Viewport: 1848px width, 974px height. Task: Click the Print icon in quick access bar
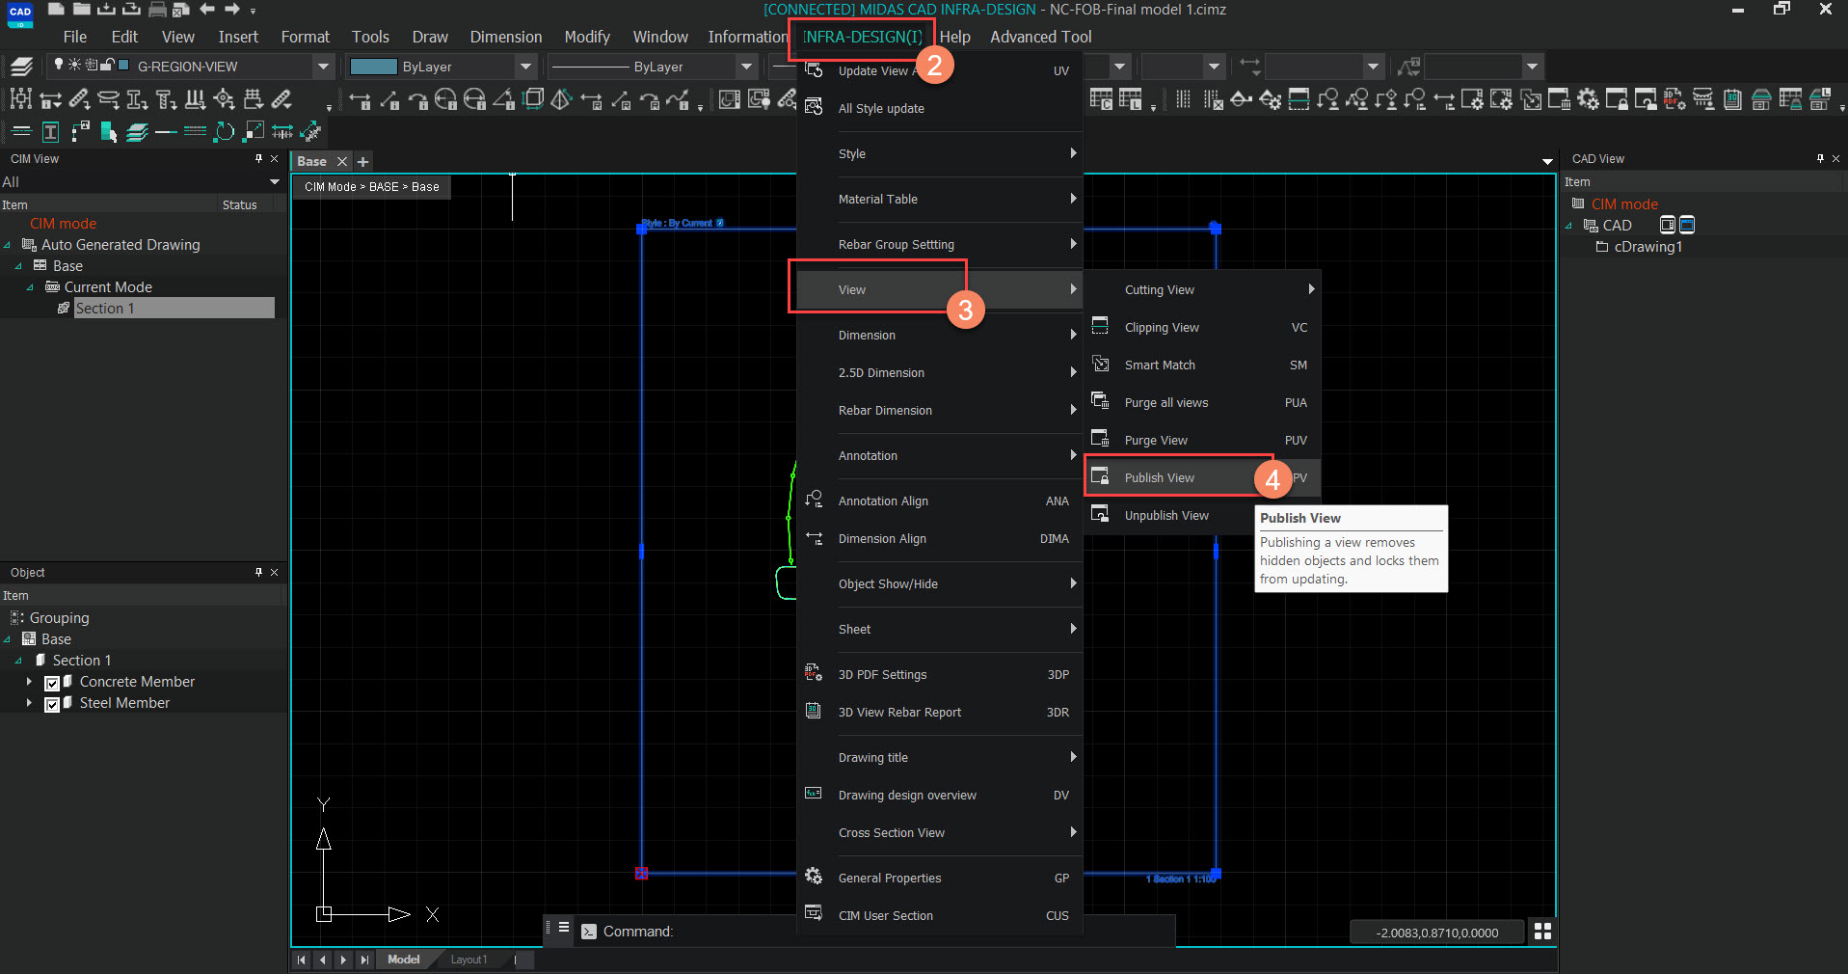tap(157, 10)
